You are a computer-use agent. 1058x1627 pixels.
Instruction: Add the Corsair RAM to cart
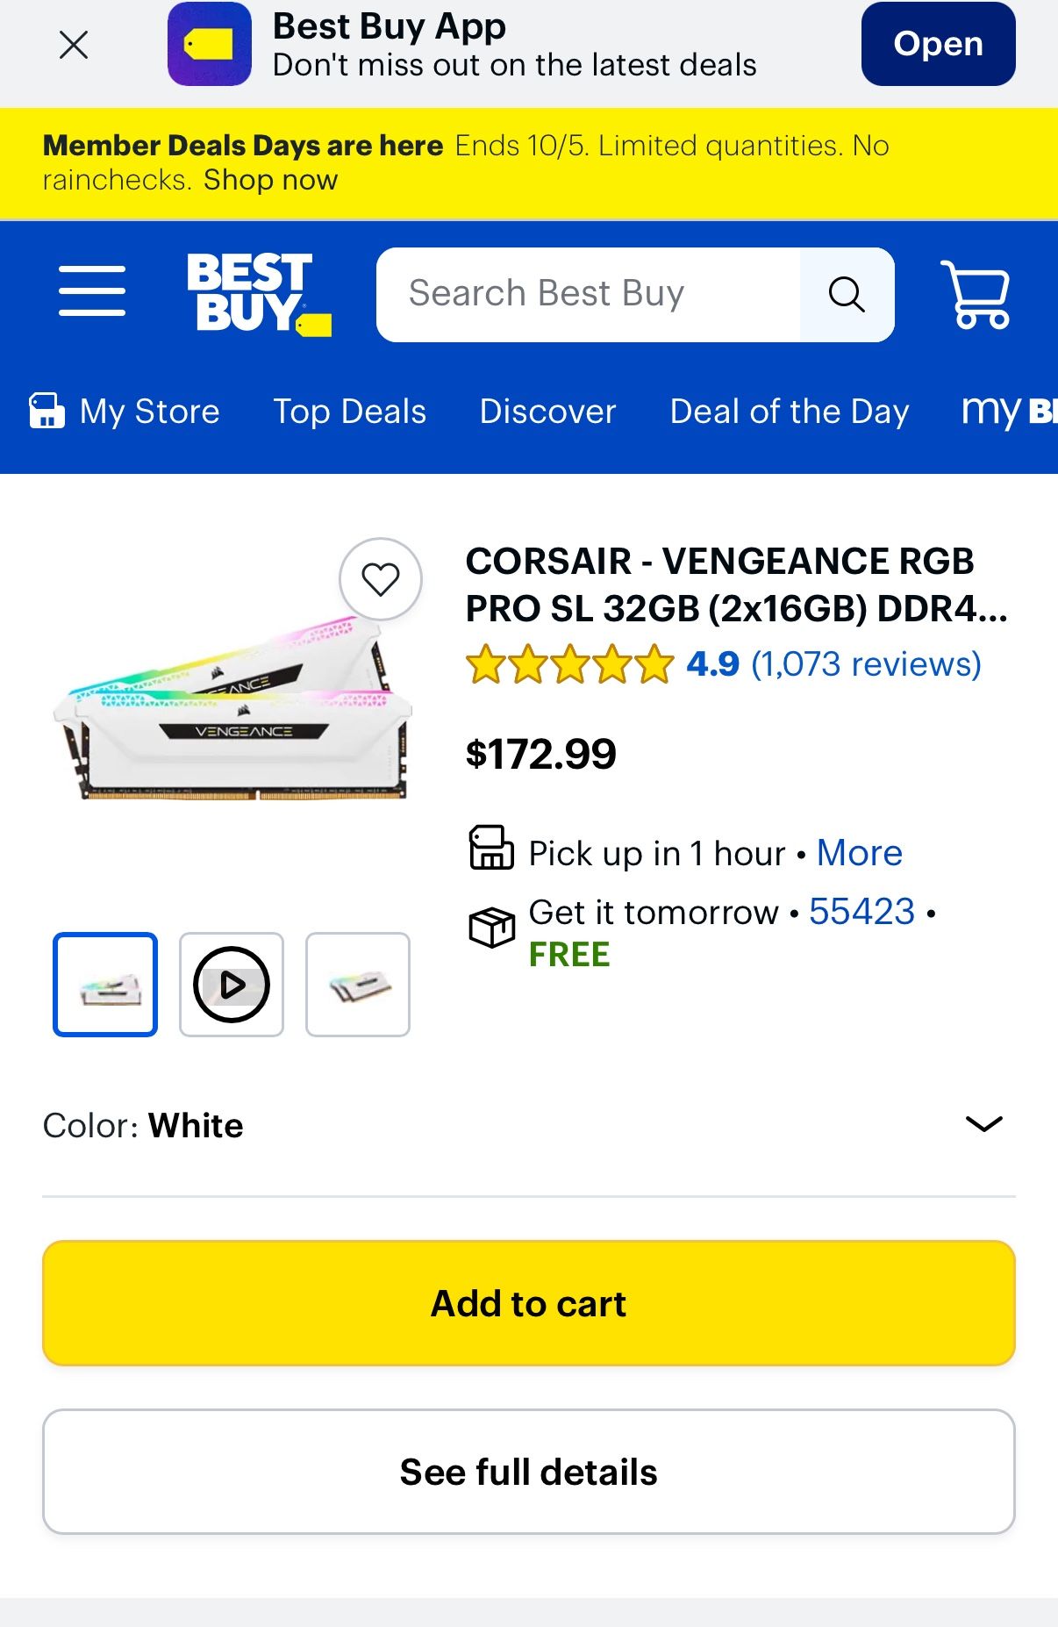528,1303
